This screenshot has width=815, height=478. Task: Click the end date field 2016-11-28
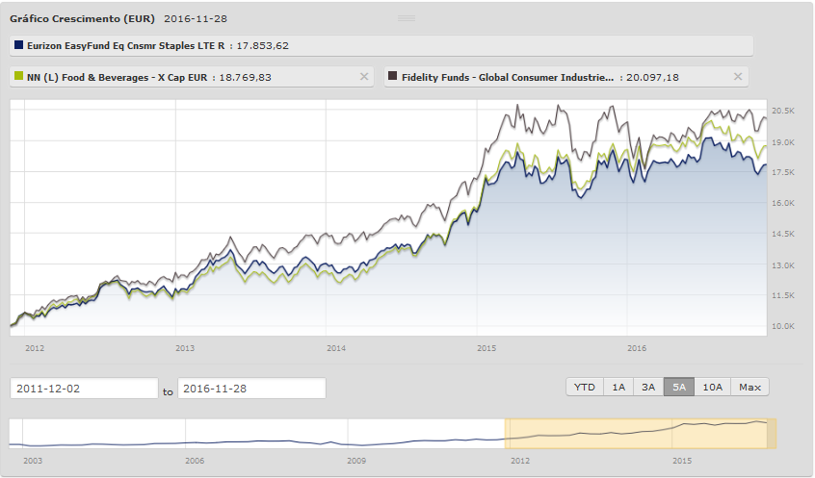[251, 389]
